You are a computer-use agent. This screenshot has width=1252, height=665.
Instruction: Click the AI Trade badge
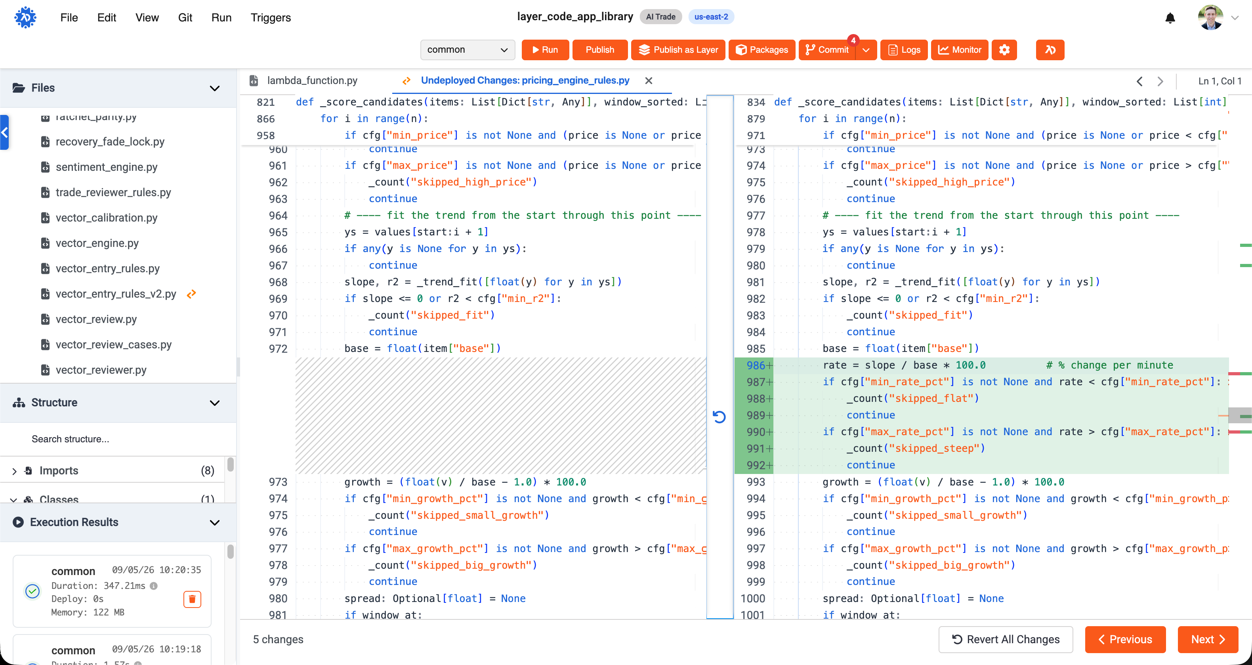[660, 17]
